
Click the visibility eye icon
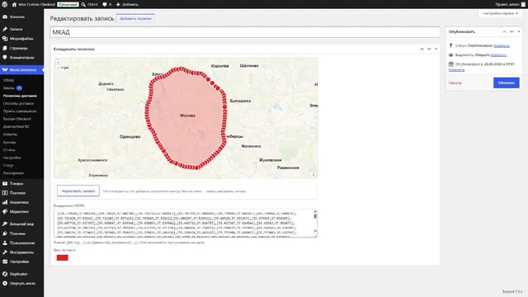451,55
